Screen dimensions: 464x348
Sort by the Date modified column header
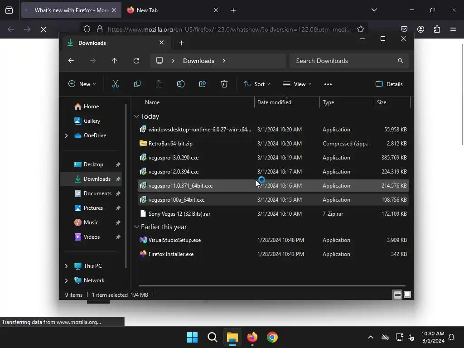(x=287, y=102)
